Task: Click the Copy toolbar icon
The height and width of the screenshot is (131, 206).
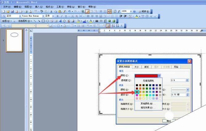Action: point(56,11)
